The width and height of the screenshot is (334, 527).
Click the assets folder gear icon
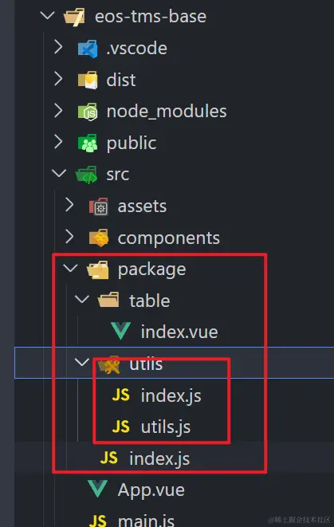coord(99,206)
